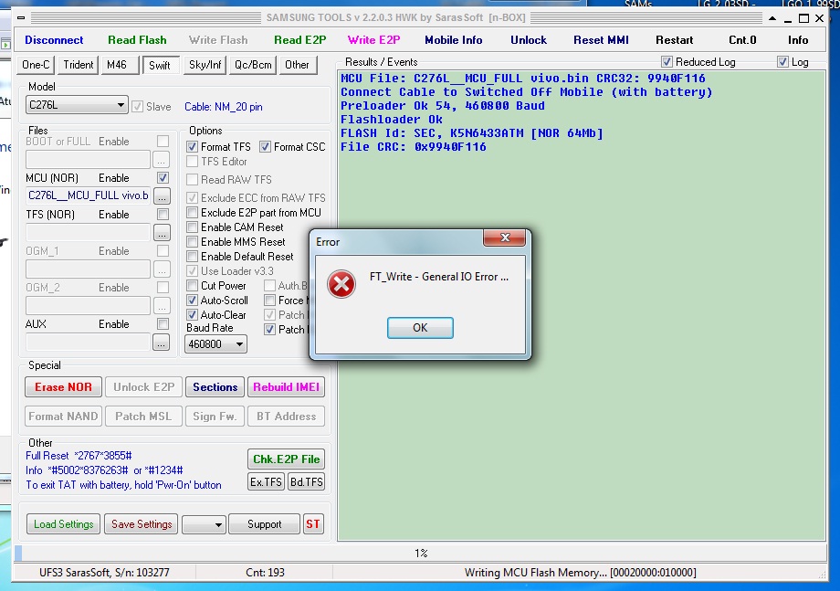The height and width of the screenshot is (591, 840).
Task: Click the 'FLASH Id: SEC, K5N6433ATM' log line
Action: tap(472, 132)
